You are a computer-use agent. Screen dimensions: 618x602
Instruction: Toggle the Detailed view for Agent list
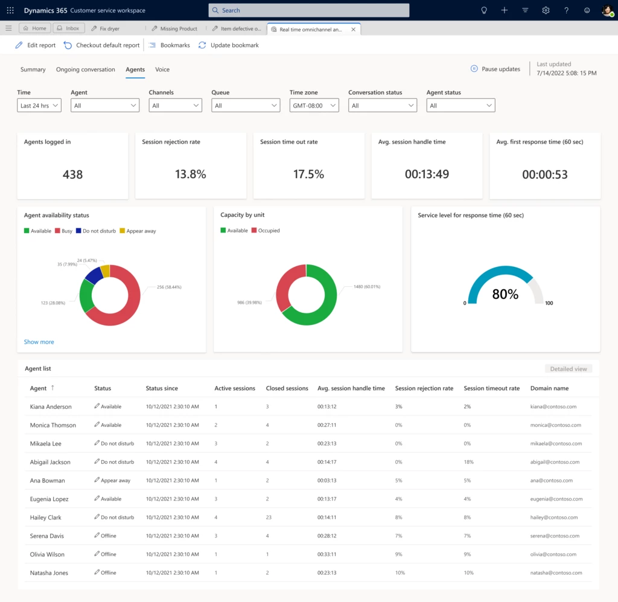[x=568, y=368]
